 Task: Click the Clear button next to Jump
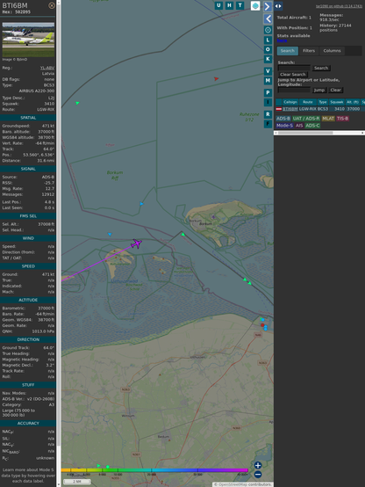coord(335,90)
